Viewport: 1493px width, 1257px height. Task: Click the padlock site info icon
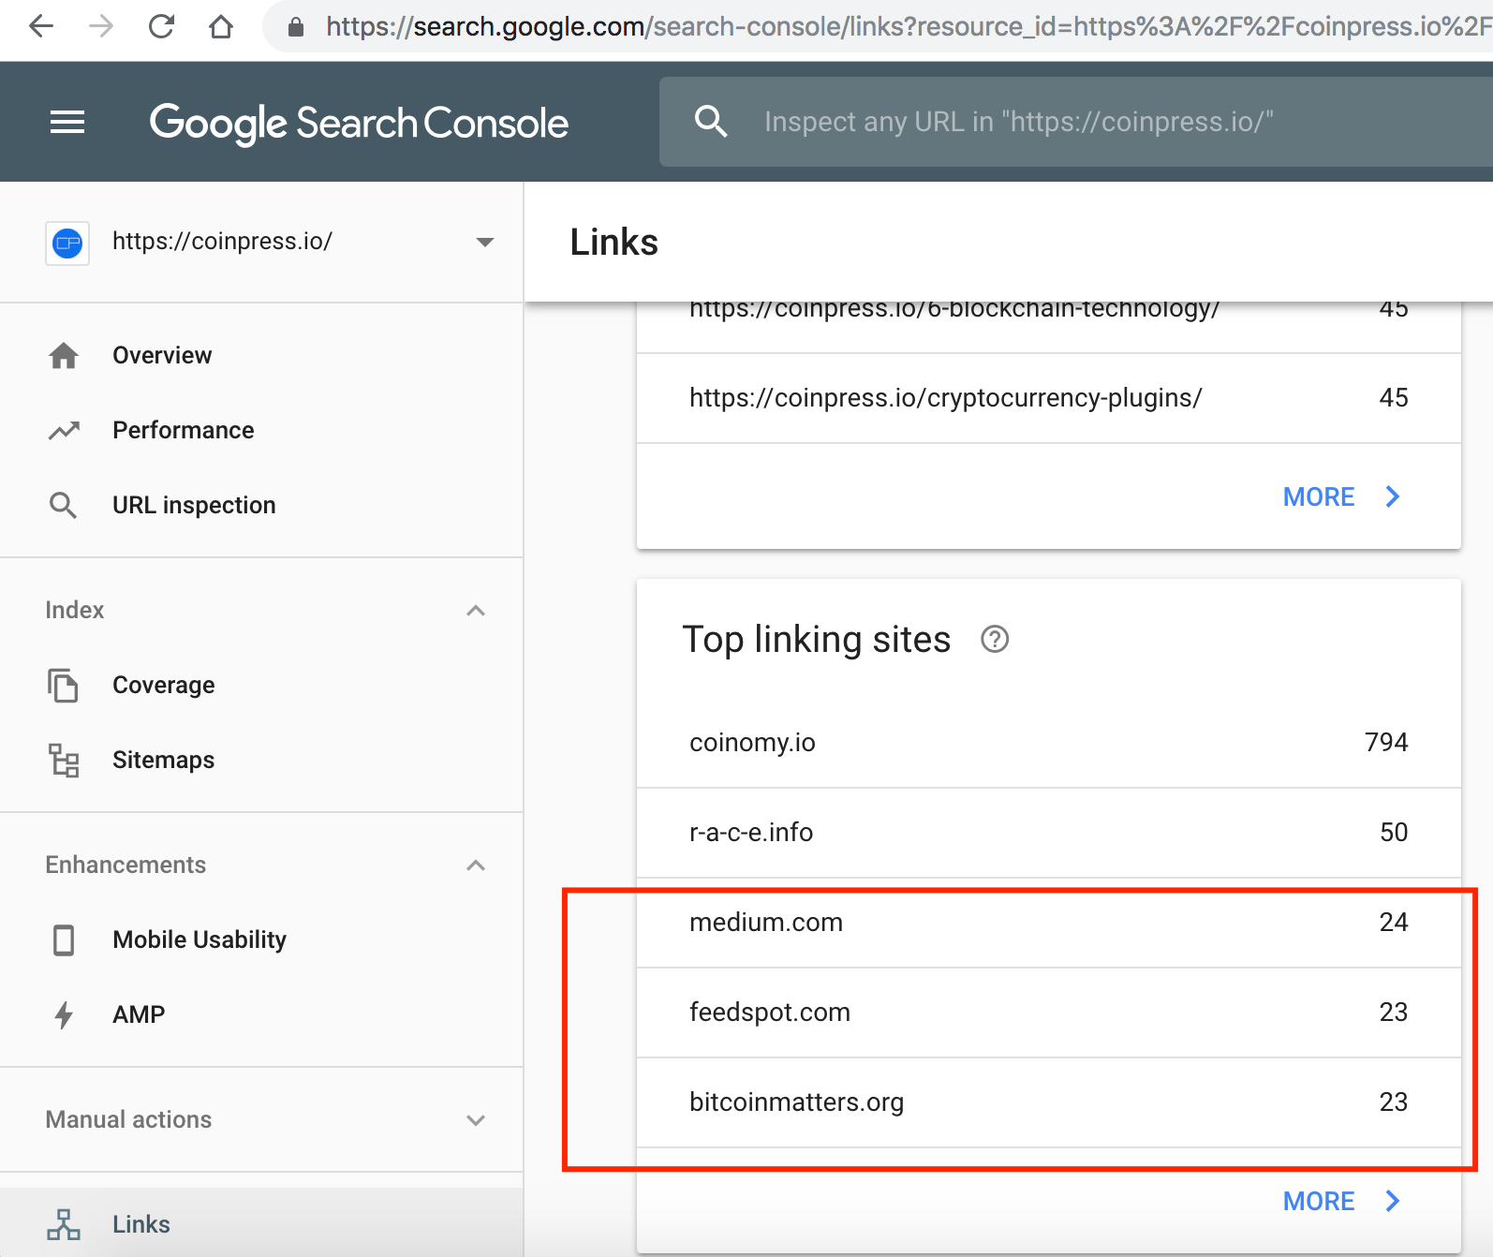[x=296, y=27]
